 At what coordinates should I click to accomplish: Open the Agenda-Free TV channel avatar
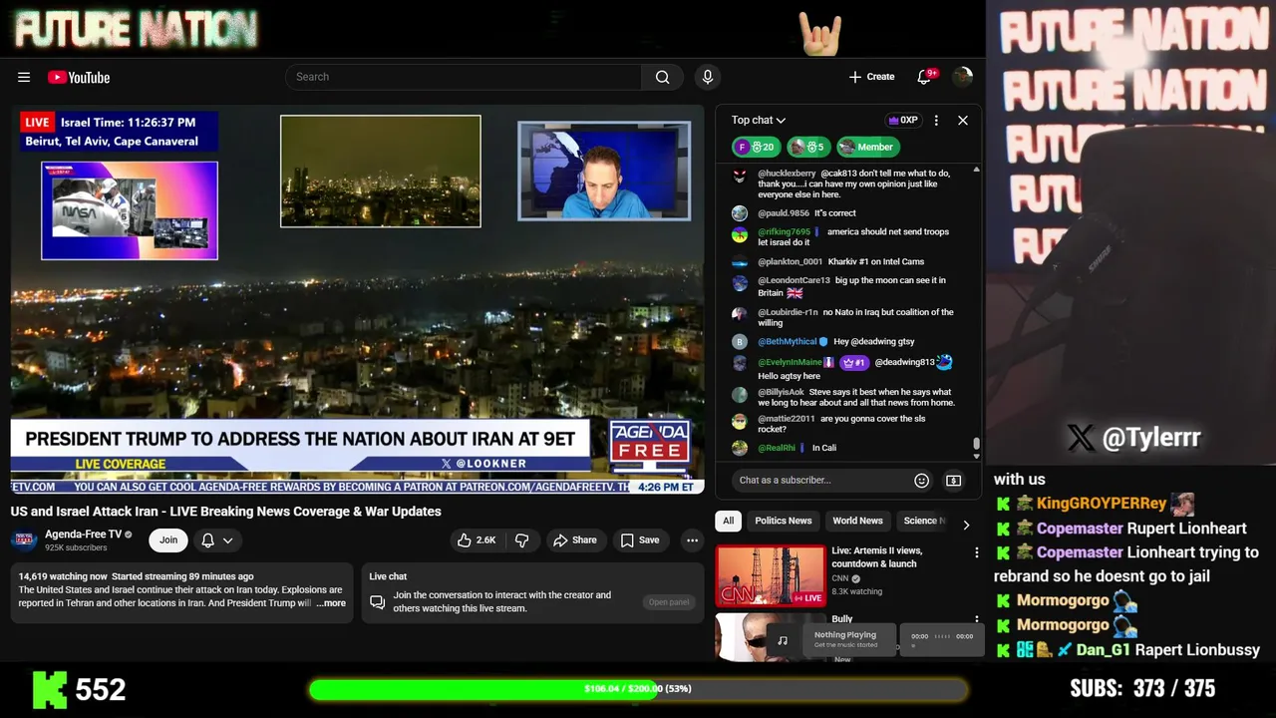pyautogui.click(x=25, y=539)
